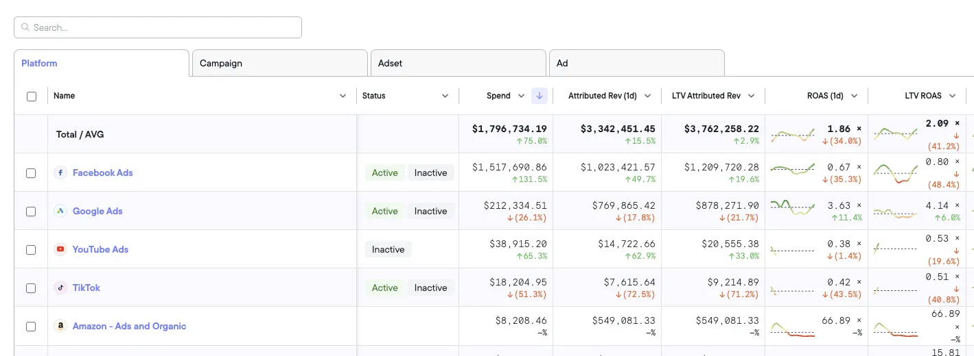Toggle the select-all checkbox in header

click(31, 96)
